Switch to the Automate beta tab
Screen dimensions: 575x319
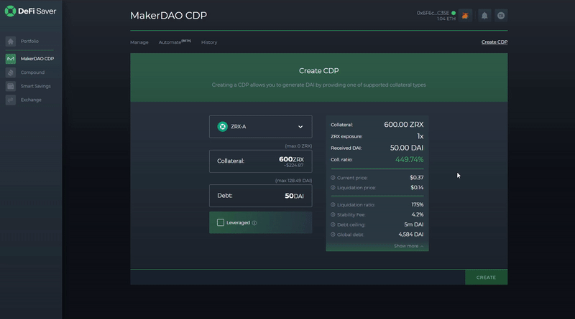(x=175, y=42)
